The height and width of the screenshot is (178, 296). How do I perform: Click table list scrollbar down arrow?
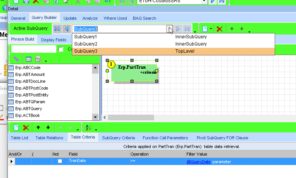(x=95, y=117)
